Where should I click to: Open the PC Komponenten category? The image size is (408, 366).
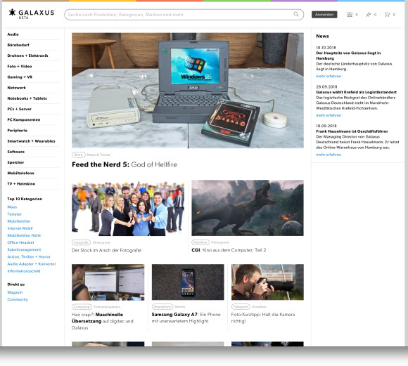[24, 119]
